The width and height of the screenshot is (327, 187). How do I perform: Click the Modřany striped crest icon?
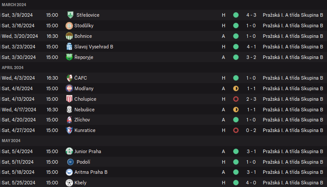tap(70, 88)
